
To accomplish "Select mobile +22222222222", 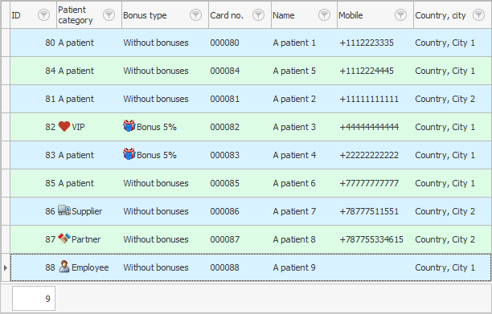I will [x=369, y=155].
